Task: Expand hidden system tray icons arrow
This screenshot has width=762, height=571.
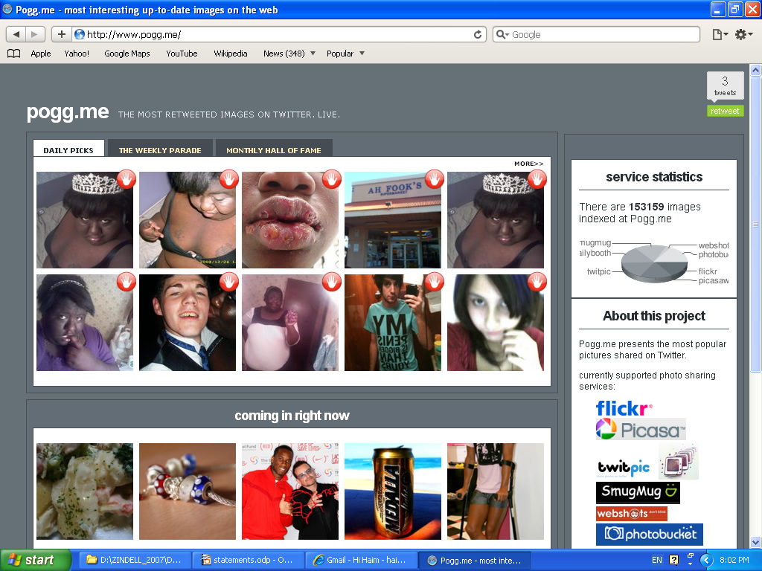Action: pyautogui.click(x=707, y=561)
